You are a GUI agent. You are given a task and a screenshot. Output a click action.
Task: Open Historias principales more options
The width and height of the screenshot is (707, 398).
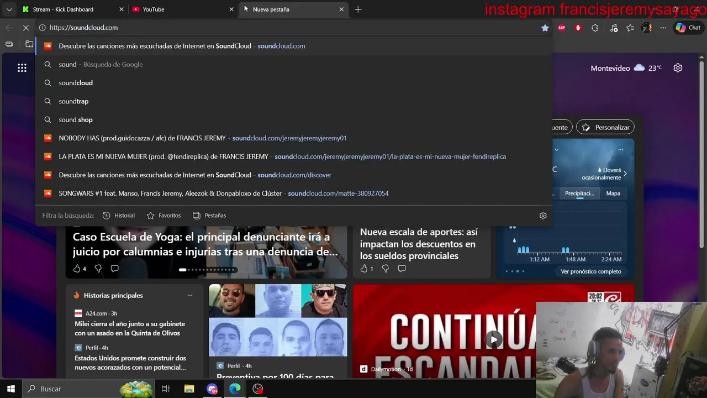190,295
